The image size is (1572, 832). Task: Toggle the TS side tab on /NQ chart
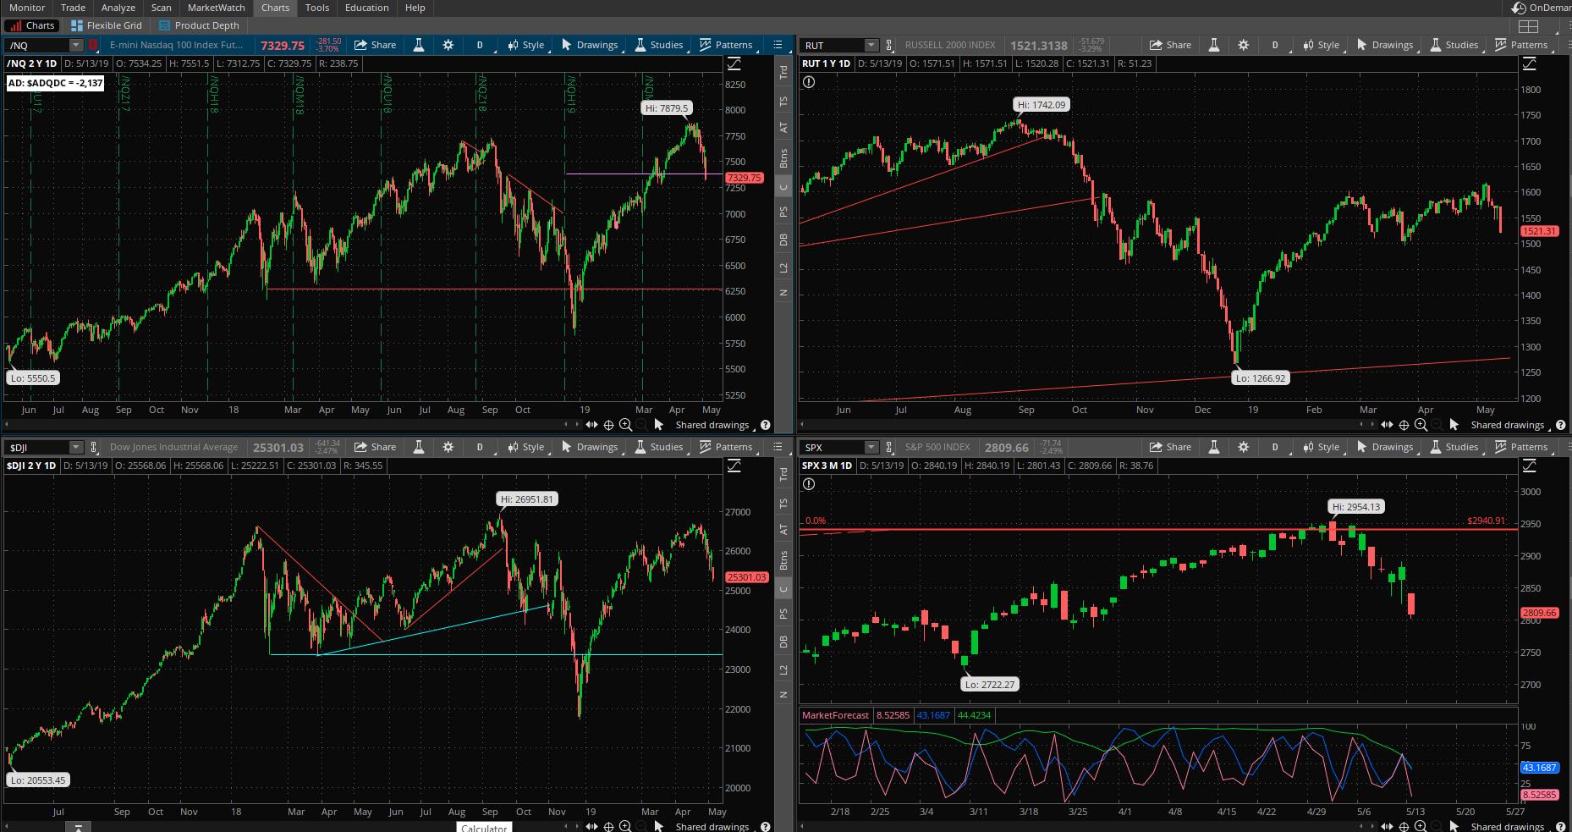coord(783,102)
